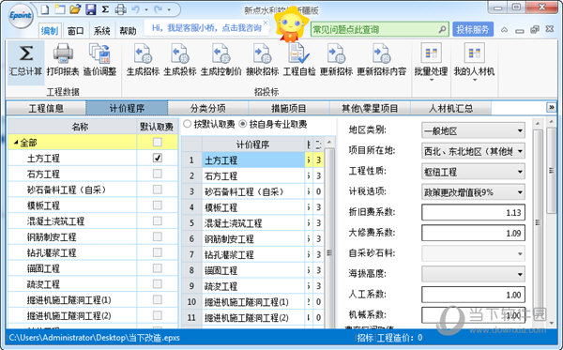Click the 更新招标 icon
The image size is (563, 350).
pyautogui.click(x=336, y=53)
